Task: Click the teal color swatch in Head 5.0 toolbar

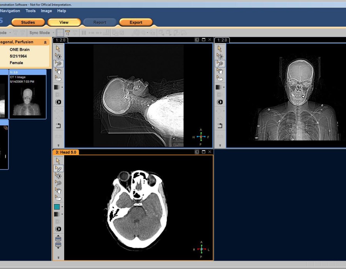Action: (57, 207)
